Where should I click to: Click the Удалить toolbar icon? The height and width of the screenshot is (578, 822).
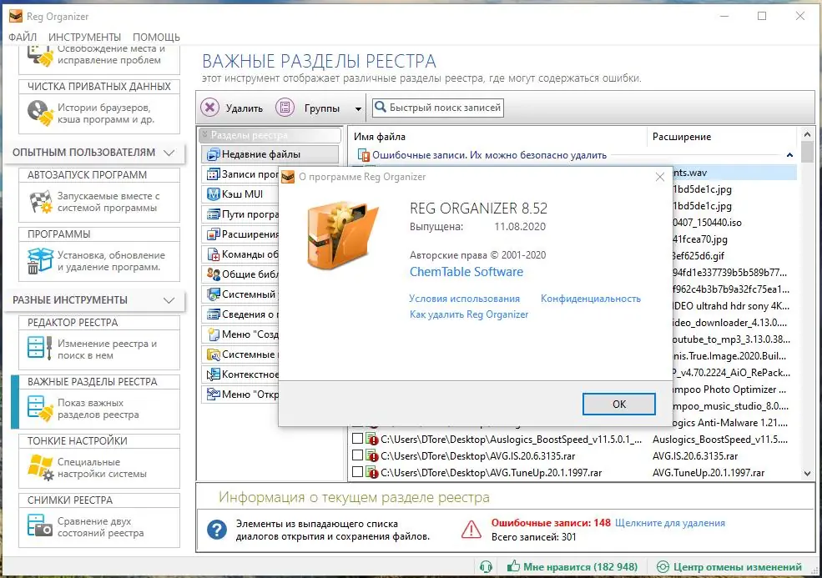[211, 107]
